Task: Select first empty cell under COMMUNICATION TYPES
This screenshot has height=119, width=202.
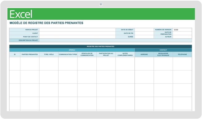Action: [x=68, y=64]
